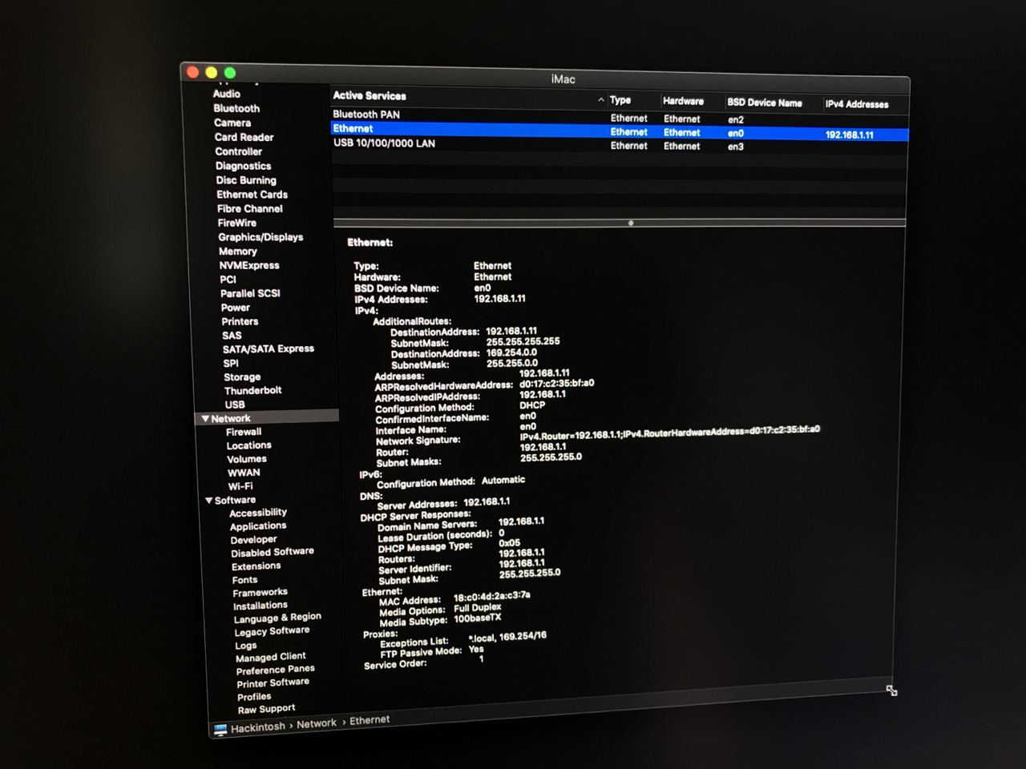Select Storage in the sidebar

point(242,376)
